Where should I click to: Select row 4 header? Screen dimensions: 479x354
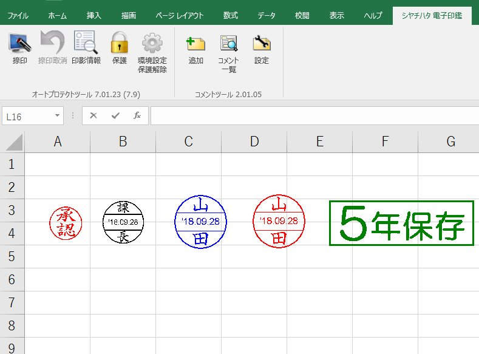pos(12,233)
